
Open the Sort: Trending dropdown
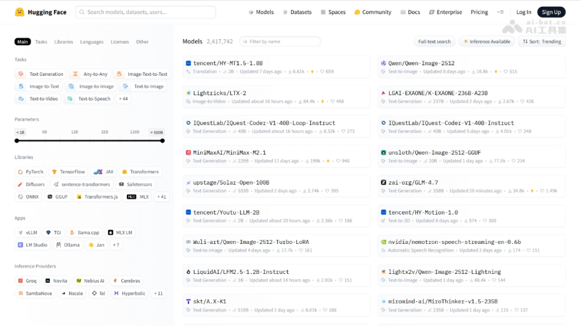click(542, 41)
